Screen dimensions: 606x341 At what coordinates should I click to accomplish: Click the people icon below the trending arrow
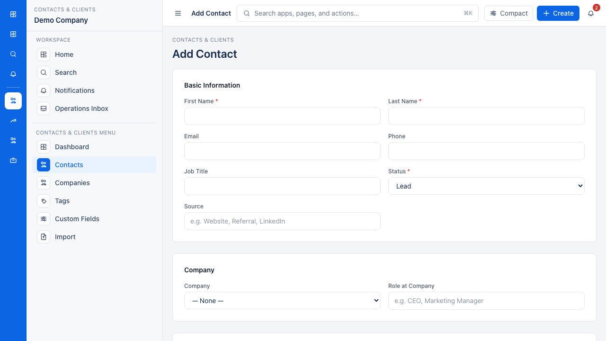pos(13,141)
